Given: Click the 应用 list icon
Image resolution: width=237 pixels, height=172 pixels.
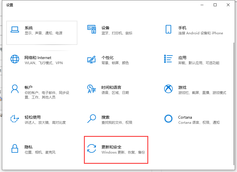Looking at the screenshot, I should click(168, 59).
